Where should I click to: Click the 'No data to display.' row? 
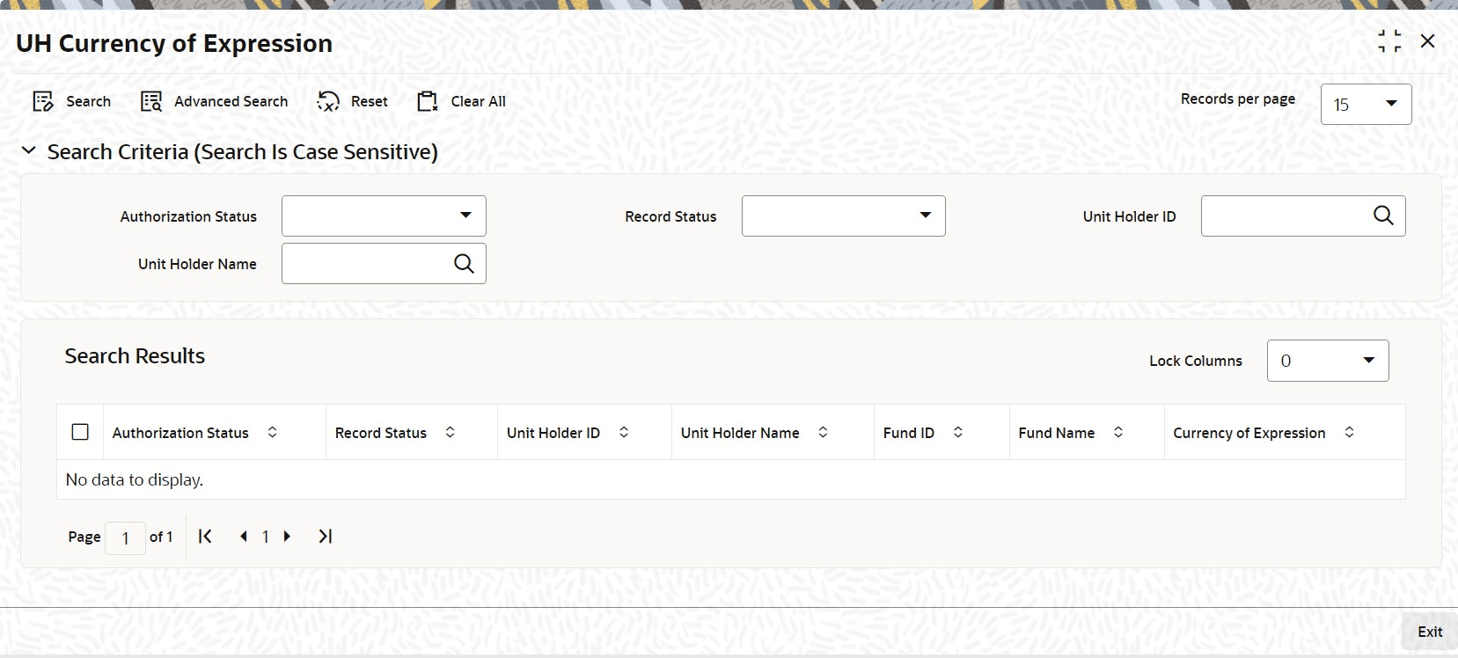(730, 479)
